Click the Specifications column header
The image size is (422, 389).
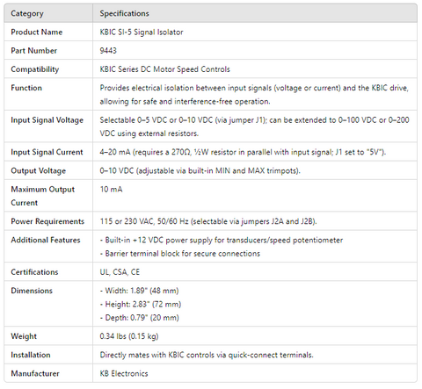click(124, 13)
